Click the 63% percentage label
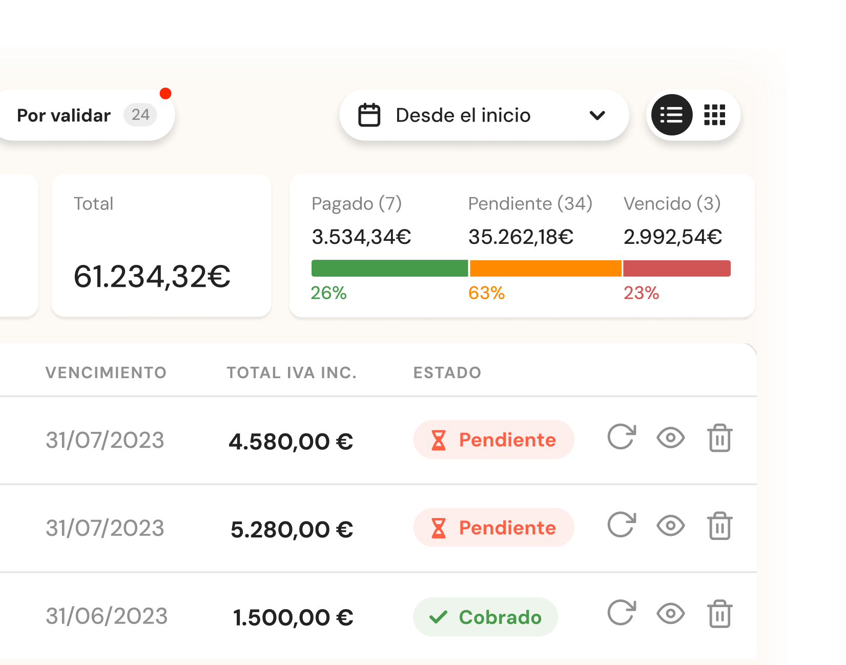 pos(486,293)
